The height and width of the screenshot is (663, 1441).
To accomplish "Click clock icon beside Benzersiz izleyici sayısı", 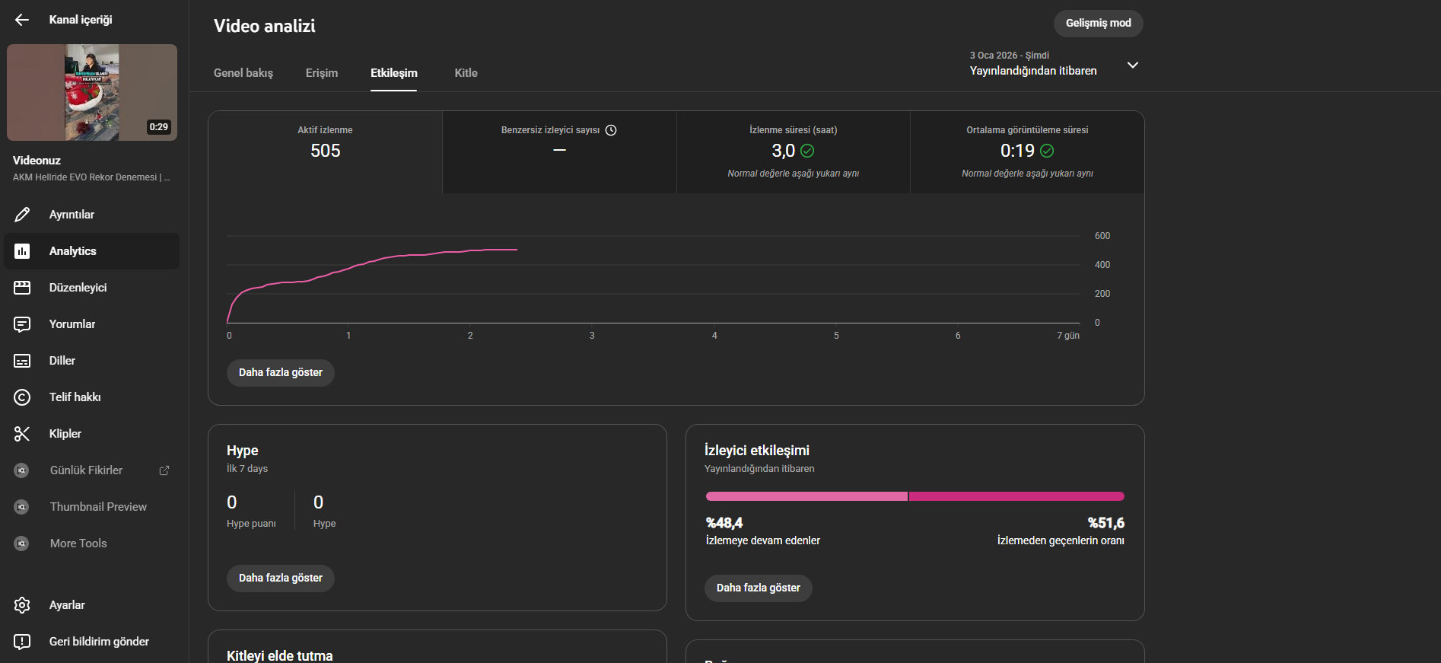I will [x=611, y=130].
